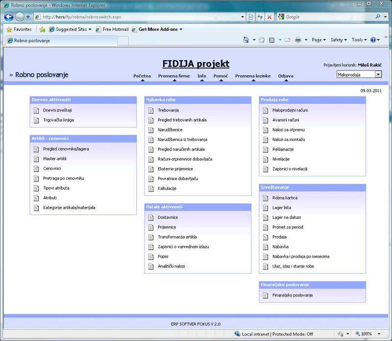Open the Favorites star button

click(x=19, y=29)
